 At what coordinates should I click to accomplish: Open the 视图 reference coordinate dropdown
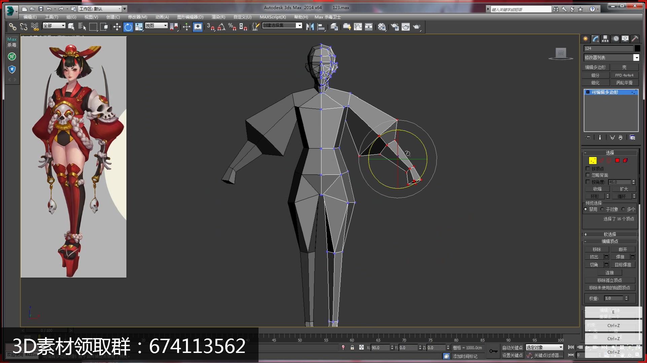156,26
